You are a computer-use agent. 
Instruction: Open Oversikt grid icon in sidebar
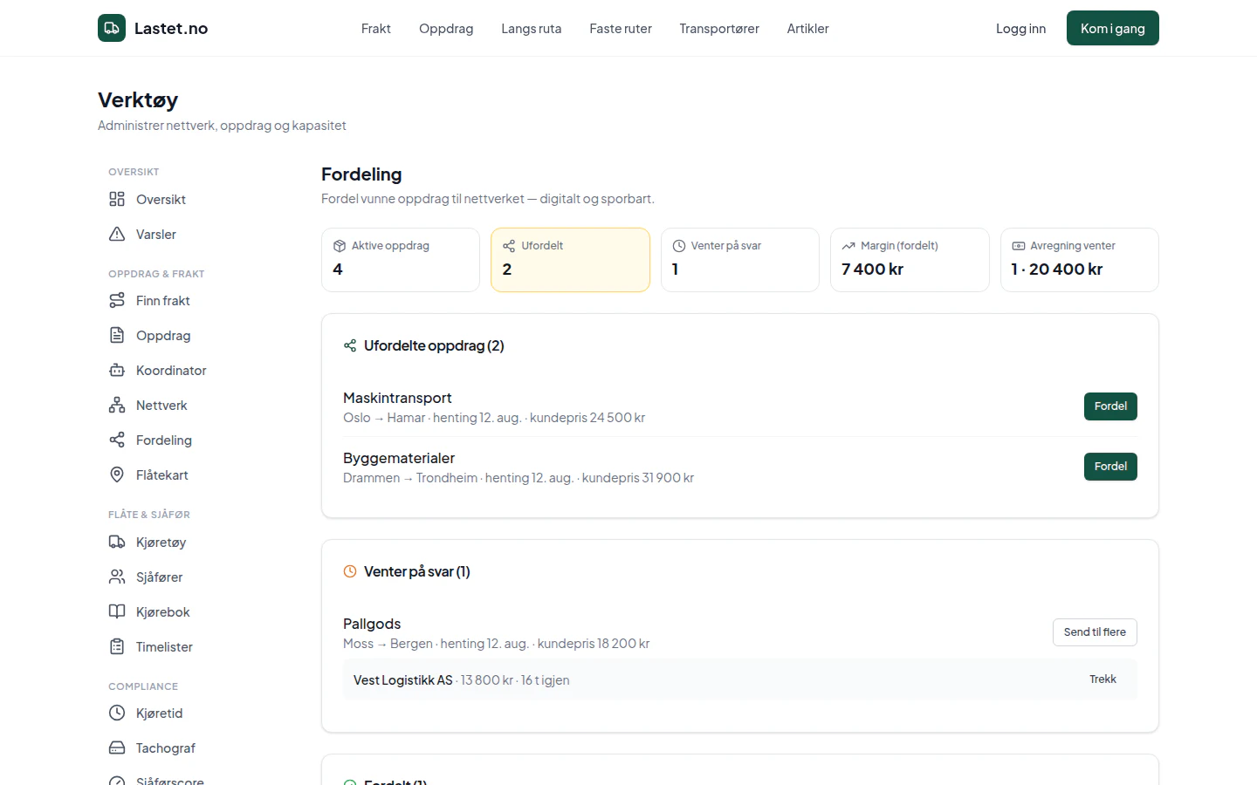117,199
